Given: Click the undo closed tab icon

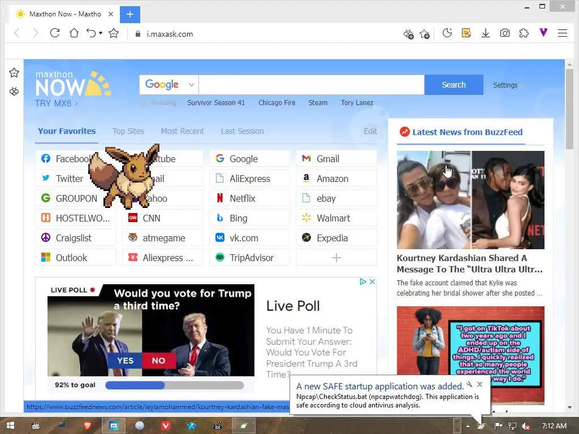Looking at the screenshot, I should pos(91,33).
